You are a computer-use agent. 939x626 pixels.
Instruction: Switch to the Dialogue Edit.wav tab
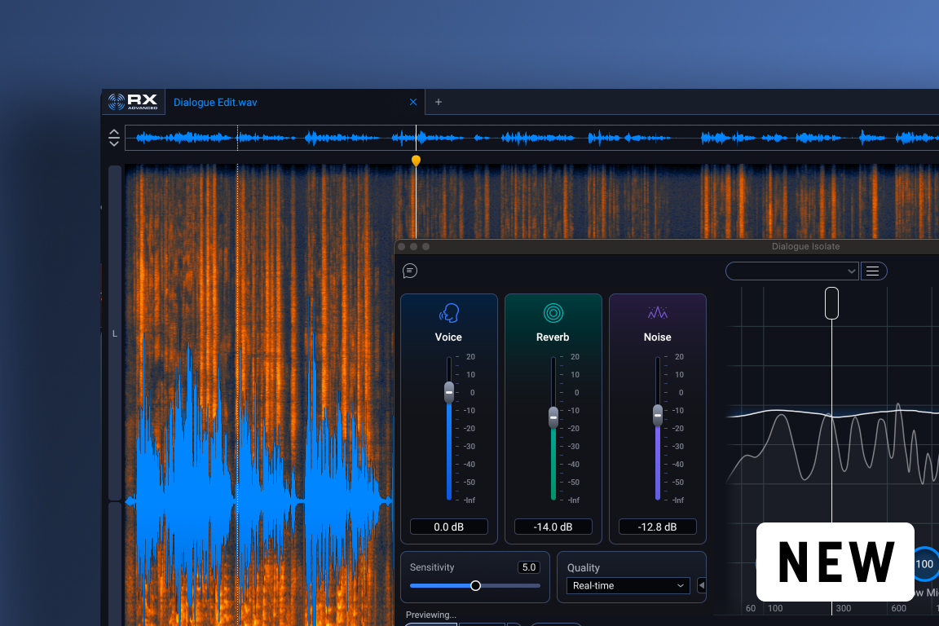coord(215,103)
